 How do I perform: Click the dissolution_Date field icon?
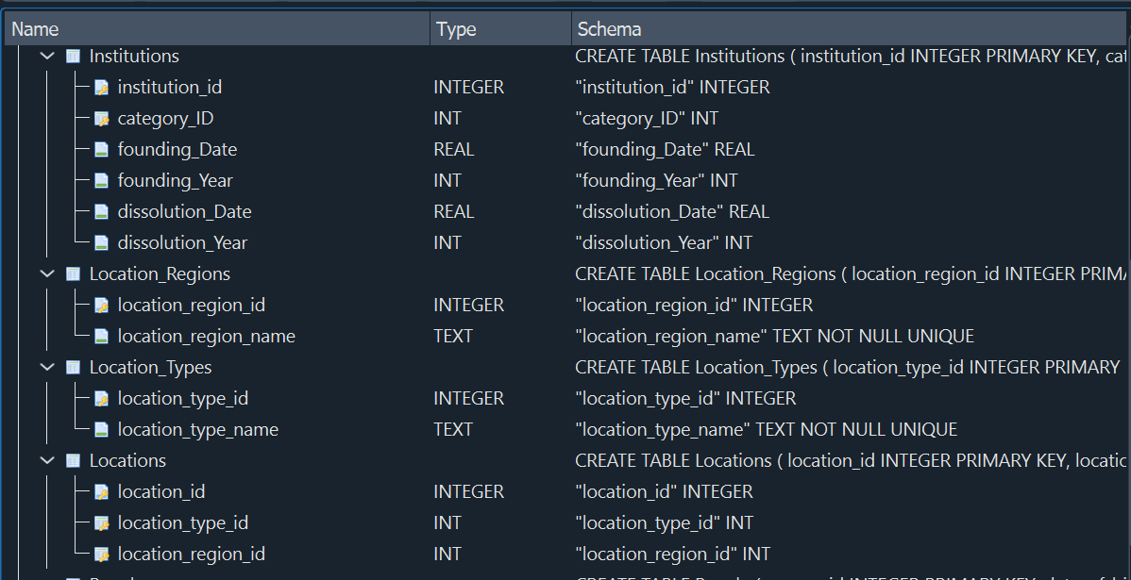[x=102, y=212]
